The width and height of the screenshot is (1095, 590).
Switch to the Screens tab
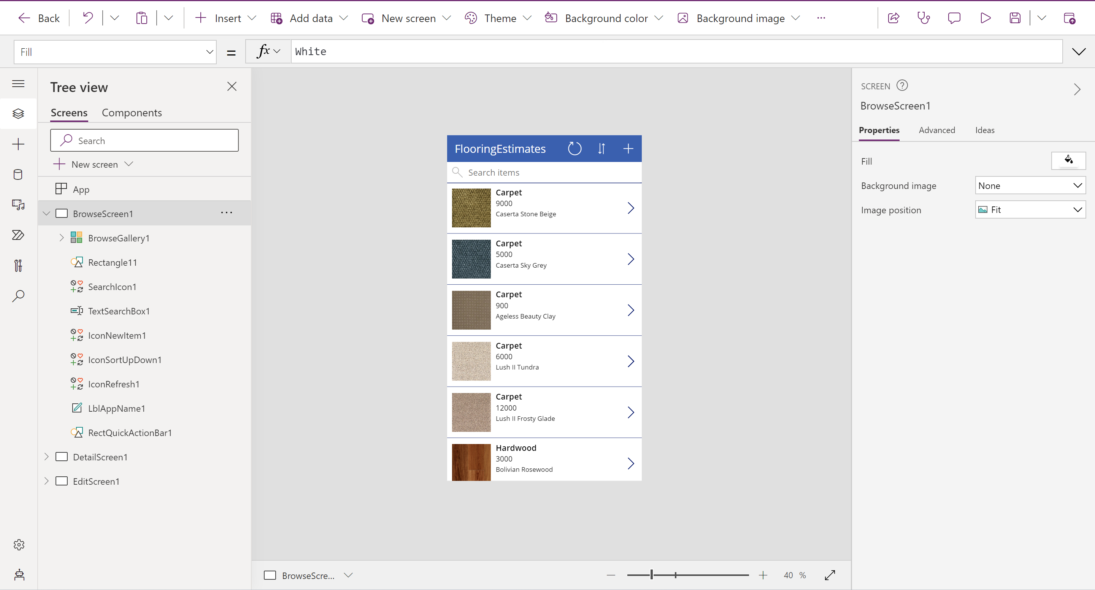(69, 113)
